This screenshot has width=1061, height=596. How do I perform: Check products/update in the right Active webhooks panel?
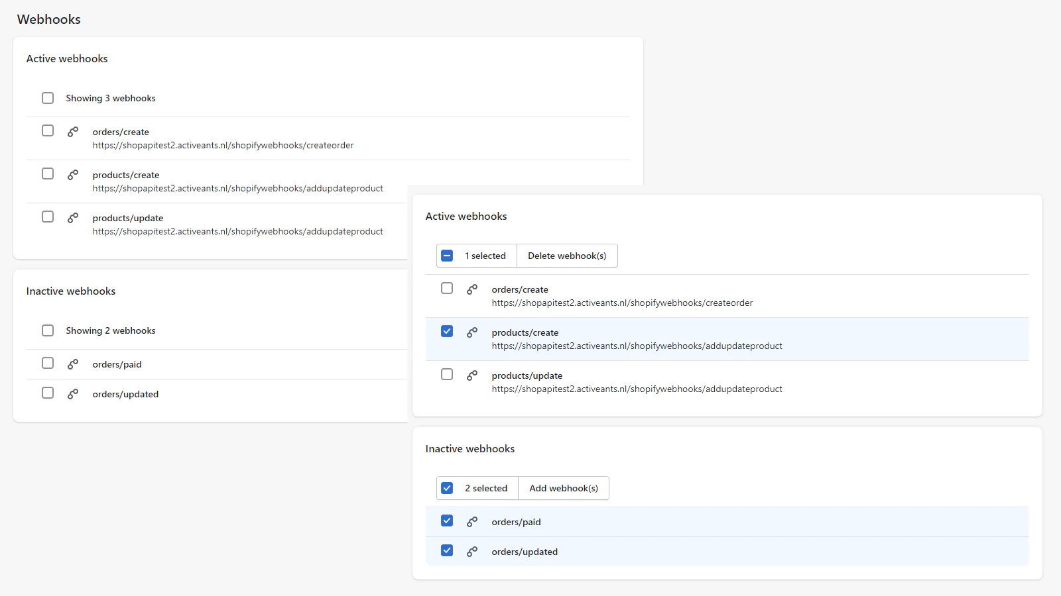447,374
